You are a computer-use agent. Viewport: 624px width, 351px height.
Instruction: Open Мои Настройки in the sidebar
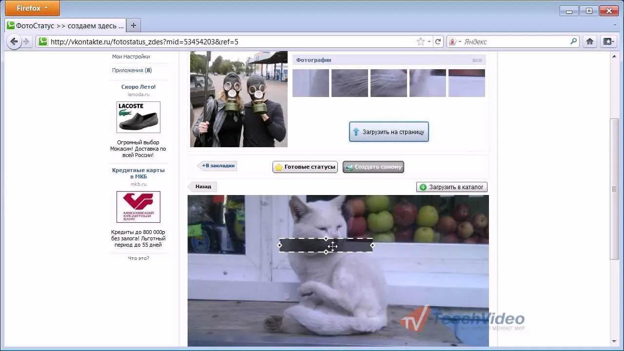tap(131, 57)
